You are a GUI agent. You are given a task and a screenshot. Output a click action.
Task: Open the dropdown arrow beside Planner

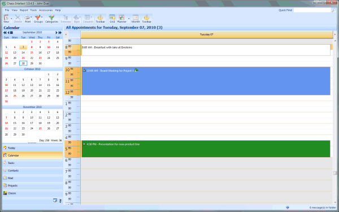coord(129,19)
